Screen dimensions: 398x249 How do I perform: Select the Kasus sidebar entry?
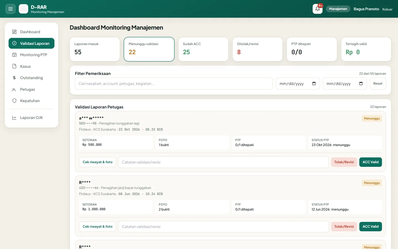[x=32, y=66]
